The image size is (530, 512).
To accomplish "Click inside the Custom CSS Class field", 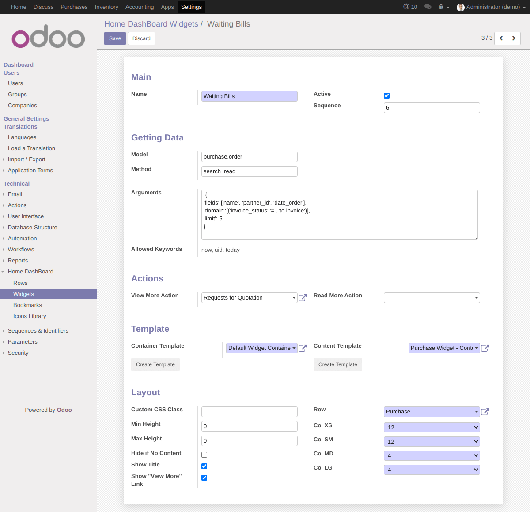I will (x=249, y=411).
